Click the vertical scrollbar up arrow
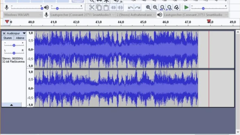The image size is (240, 135). (238, 32)
